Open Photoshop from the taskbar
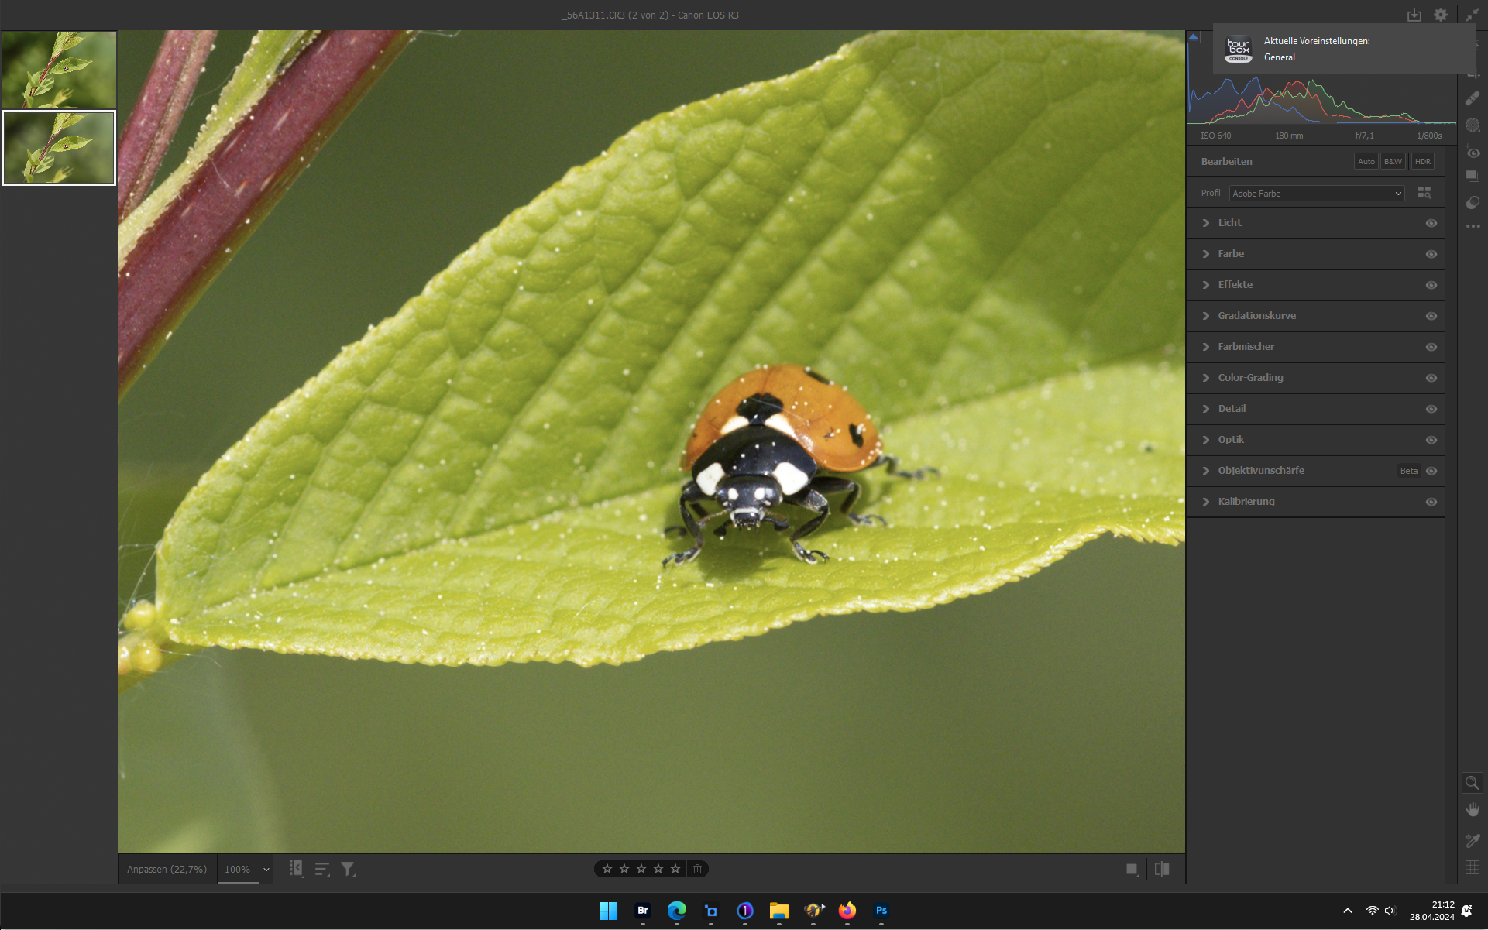The height and width of the screenshot is (930, 1488). coord(881,911)
